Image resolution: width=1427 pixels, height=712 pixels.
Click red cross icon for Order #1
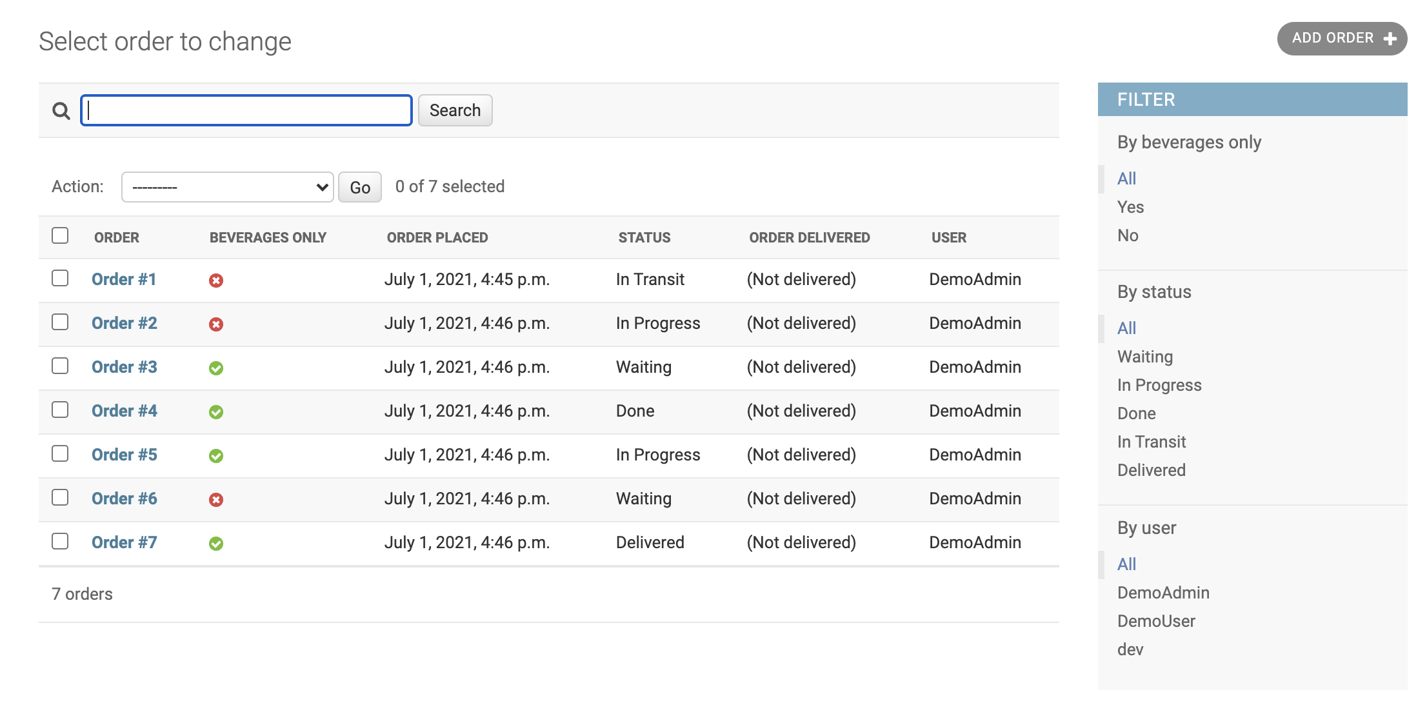[216, 281]
